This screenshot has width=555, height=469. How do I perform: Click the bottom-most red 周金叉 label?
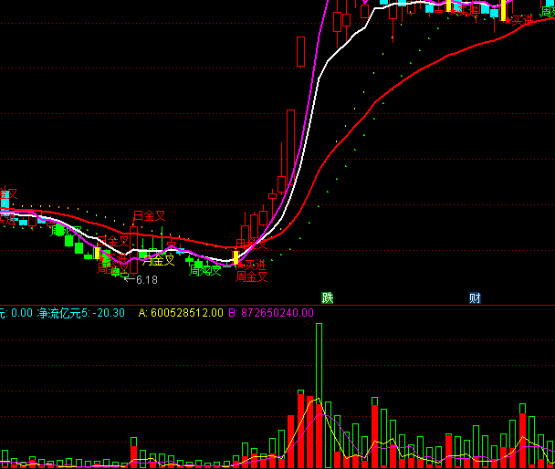pyautogui.click(x=251, y=276)
